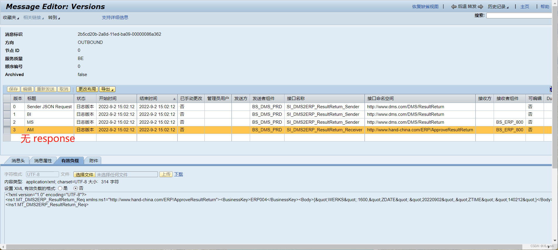Click the XML payload text area

tap(278, 218)
